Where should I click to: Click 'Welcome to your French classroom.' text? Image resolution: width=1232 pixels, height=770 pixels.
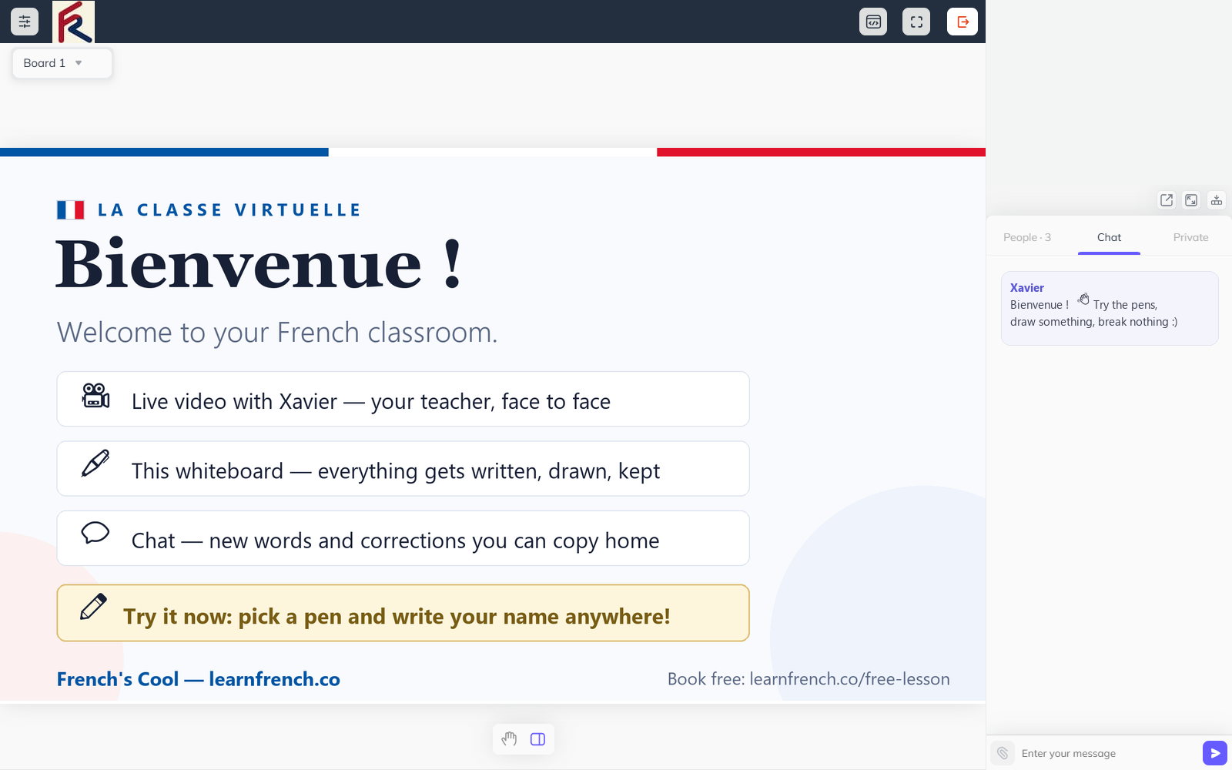coord(277,333)
